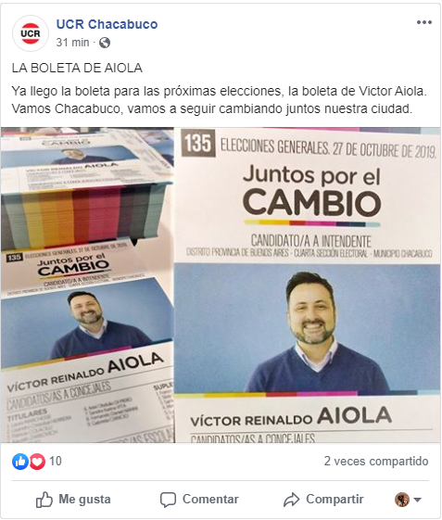Image resolution: width=442 pixels, height=520 pixels.
Task: Click the share arrow icon
Action: [291, 500]
